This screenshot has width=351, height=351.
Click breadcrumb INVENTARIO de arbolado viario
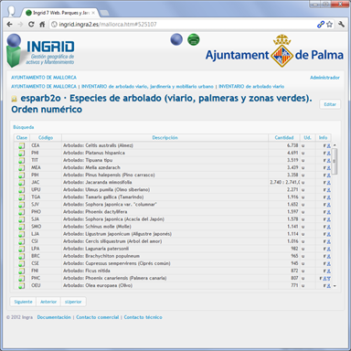251,87
